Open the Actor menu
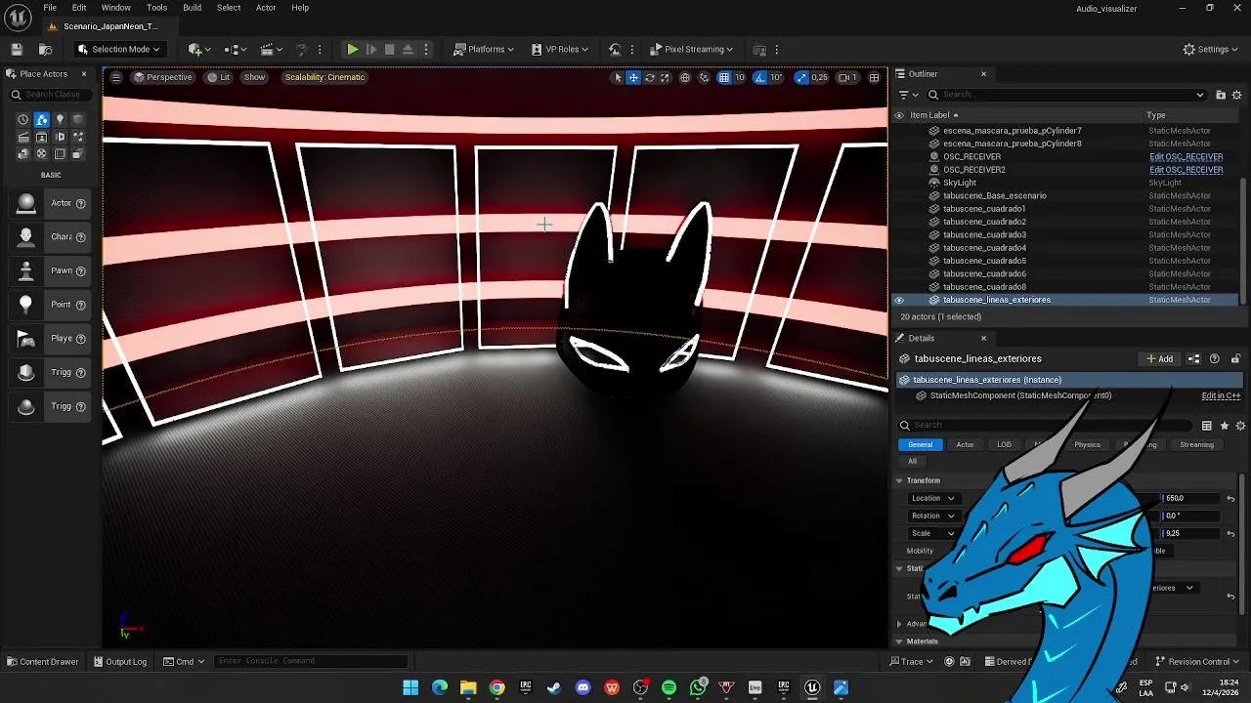The height and width of the screenshot is (703, 1251). [266, 8]
